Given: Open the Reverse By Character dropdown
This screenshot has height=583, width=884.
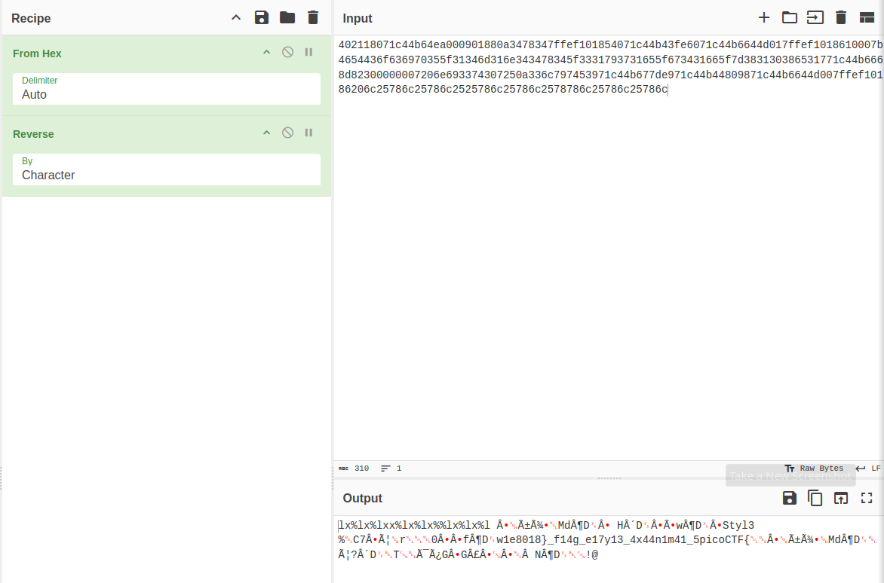Looking at the screenshot, I should 166,169.
